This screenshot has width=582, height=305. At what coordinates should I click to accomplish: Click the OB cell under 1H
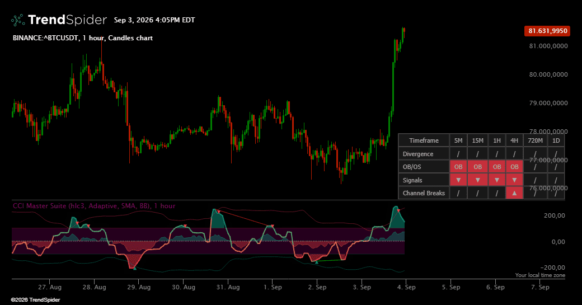(496, 167)
